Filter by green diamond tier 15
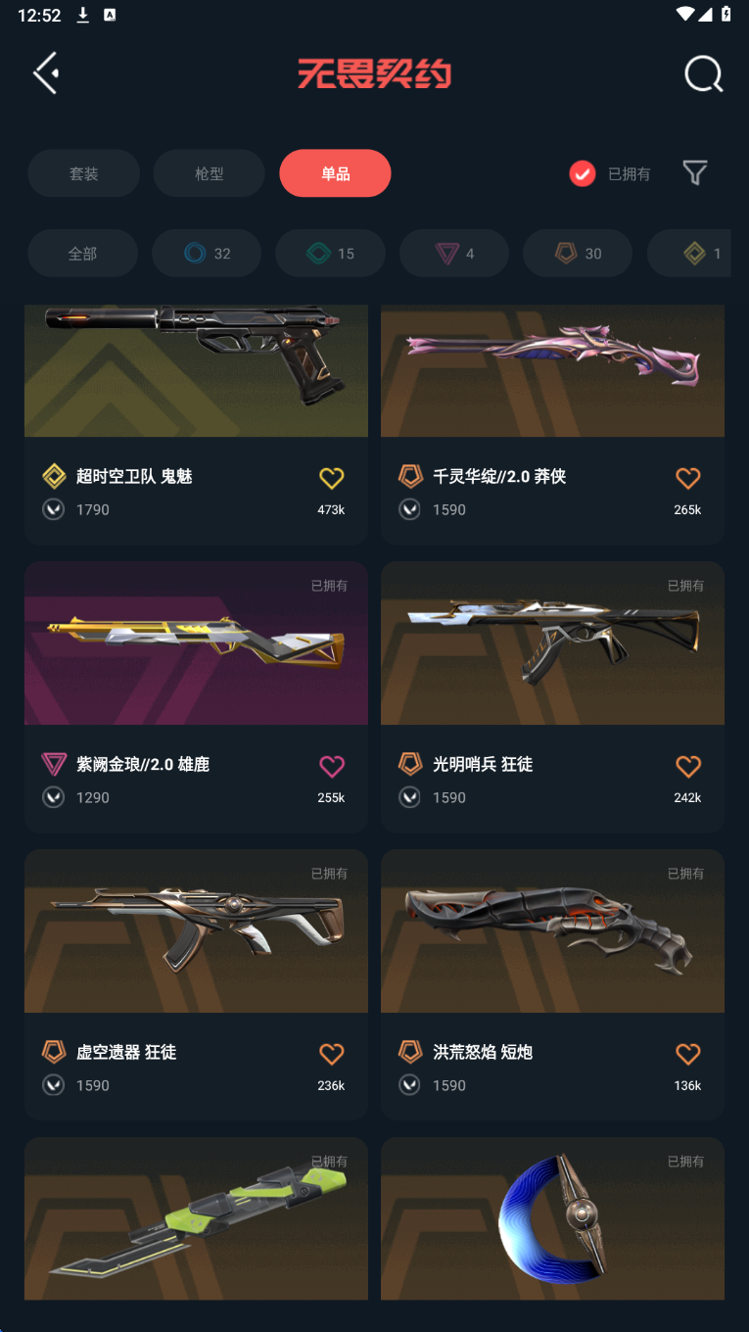This screenshot has width=749, height=1332. tap(330, 254)
